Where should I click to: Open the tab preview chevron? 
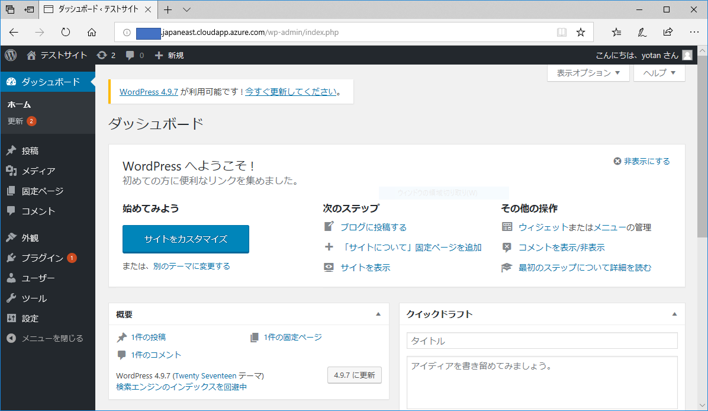point(186,9)
